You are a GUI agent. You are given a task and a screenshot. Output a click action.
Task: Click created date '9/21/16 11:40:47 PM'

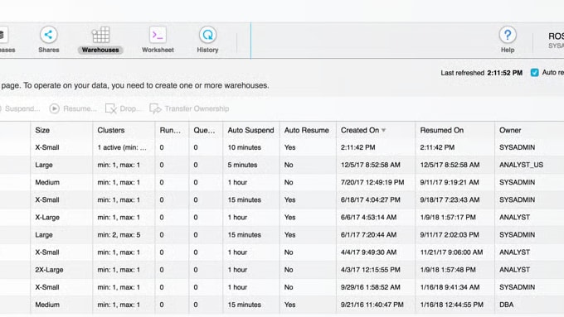372,305
